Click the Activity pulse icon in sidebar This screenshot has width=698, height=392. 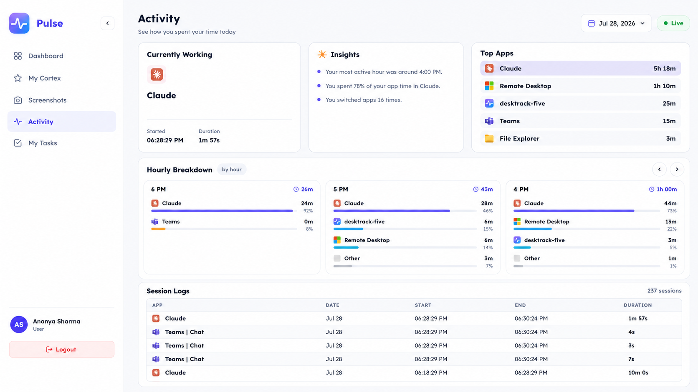click(18, 122)
